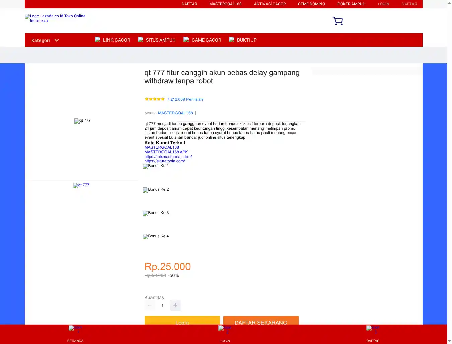Screen dimensions: 452x344
Task: Tap the BERANDA bottom bar icon
Action: click(75, 329)
